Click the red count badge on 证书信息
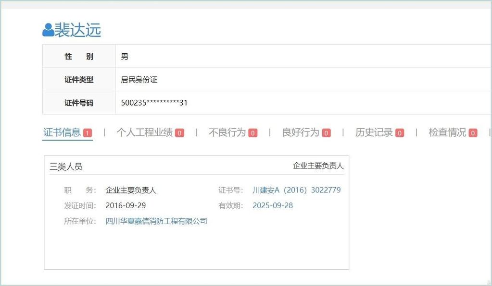The width and height of the screenshot is (492, 286). pyautogui.click(x=87, y=133)
